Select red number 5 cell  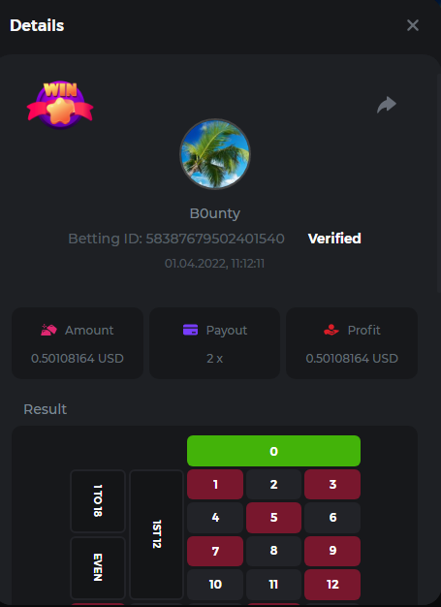[273, 518]
